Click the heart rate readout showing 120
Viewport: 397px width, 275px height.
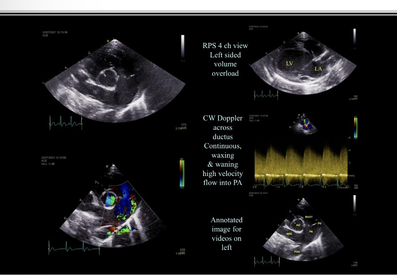(182, 250)
